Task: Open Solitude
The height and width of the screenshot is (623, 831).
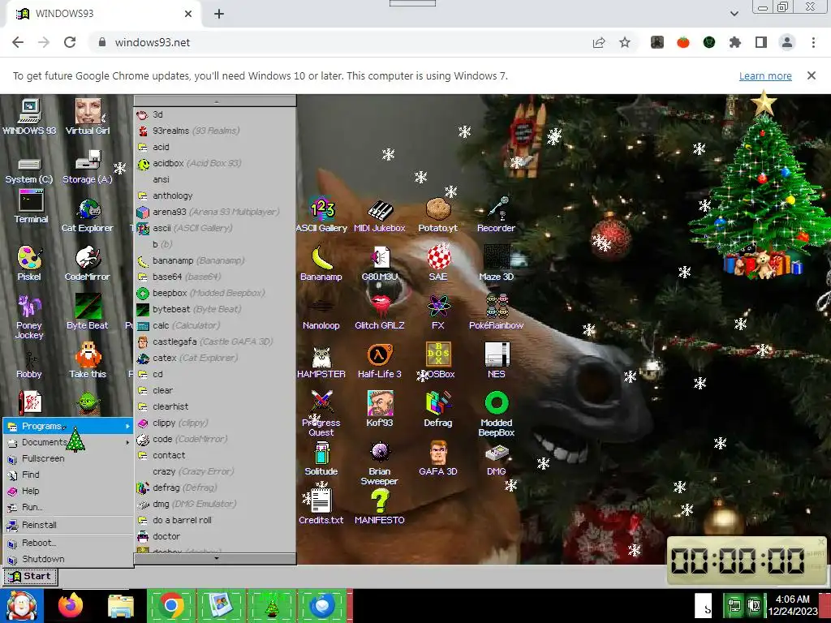Action: [321, 459]
